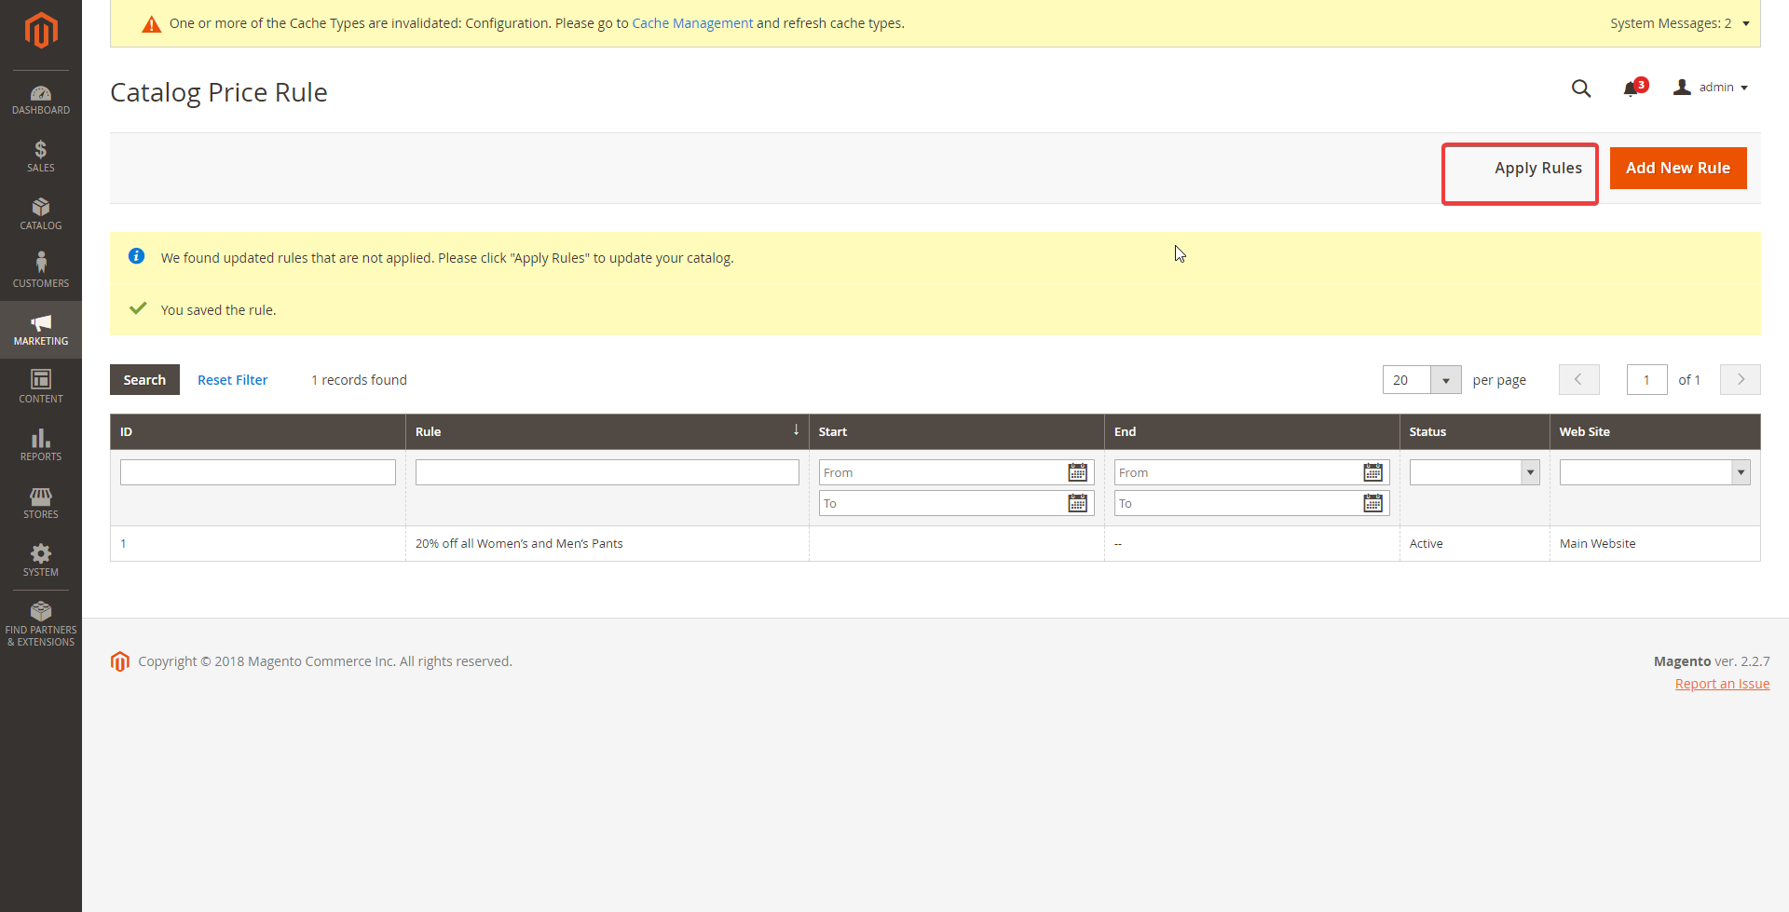
Task: Open the Catalog menu in the sidebar
Action: click(x=41, y=214)
